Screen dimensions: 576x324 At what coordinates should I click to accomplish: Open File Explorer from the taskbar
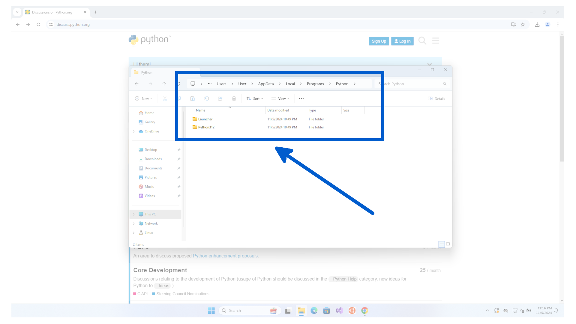(x=301, y=311)
